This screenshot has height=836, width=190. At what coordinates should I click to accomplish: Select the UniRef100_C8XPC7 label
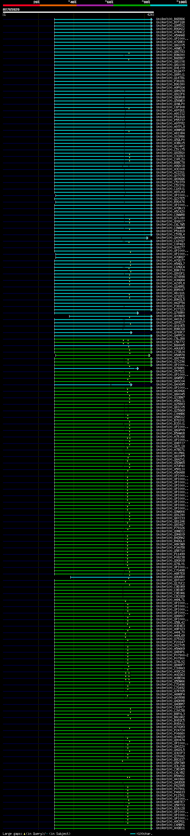(x=170, y=708)
